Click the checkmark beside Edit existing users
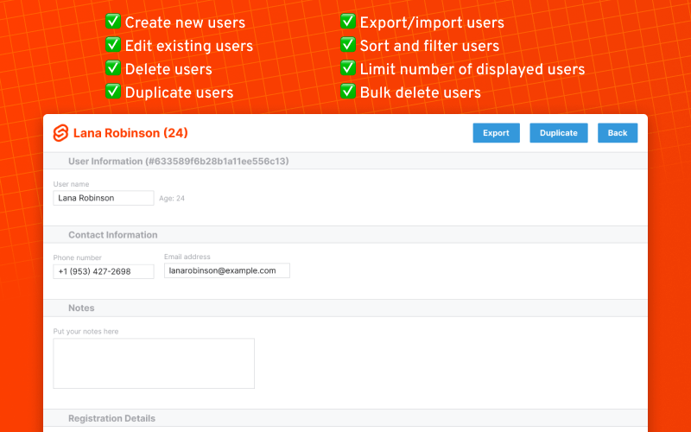The height and width of the screenshot is (432, 691). tap(112, 46)
